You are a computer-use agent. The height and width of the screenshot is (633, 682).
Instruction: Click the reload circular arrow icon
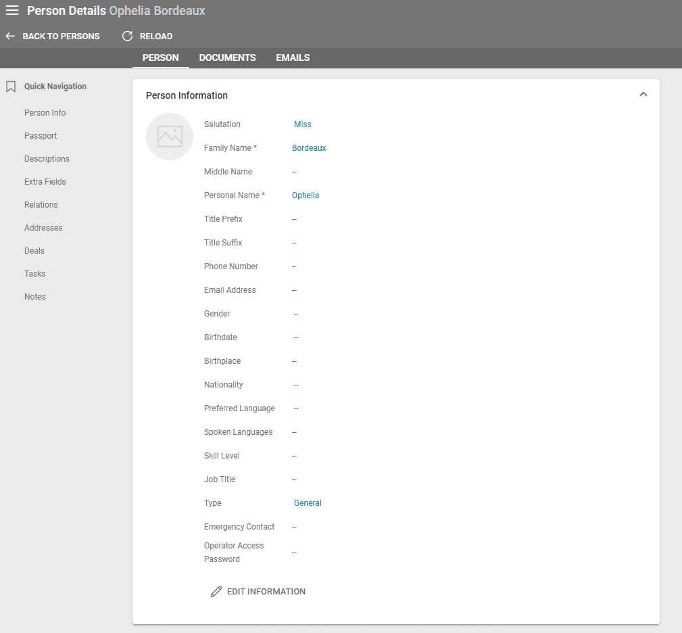127,37
